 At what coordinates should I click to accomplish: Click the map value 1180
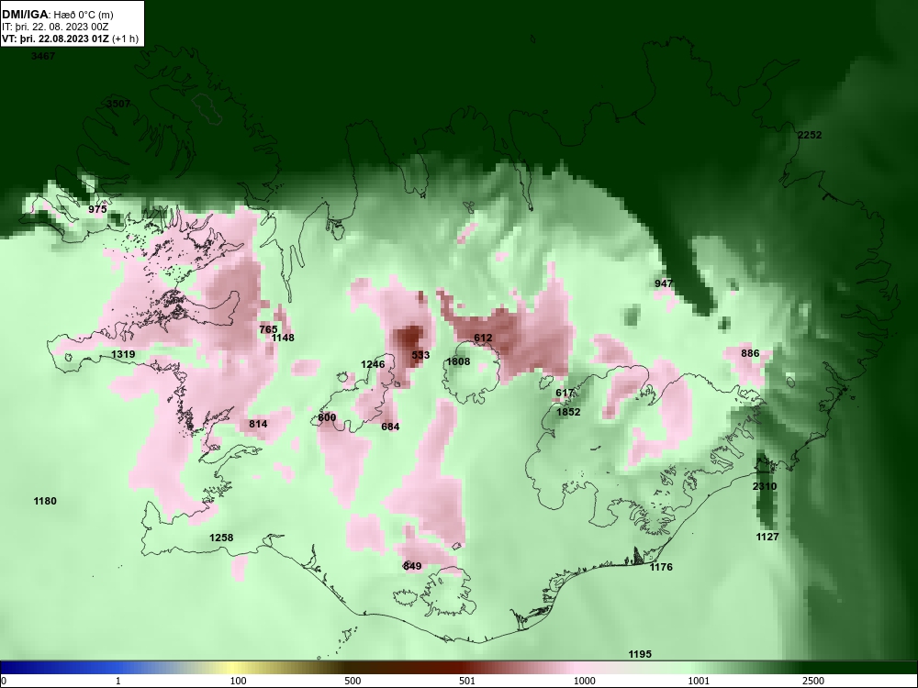tap(45, 501)
